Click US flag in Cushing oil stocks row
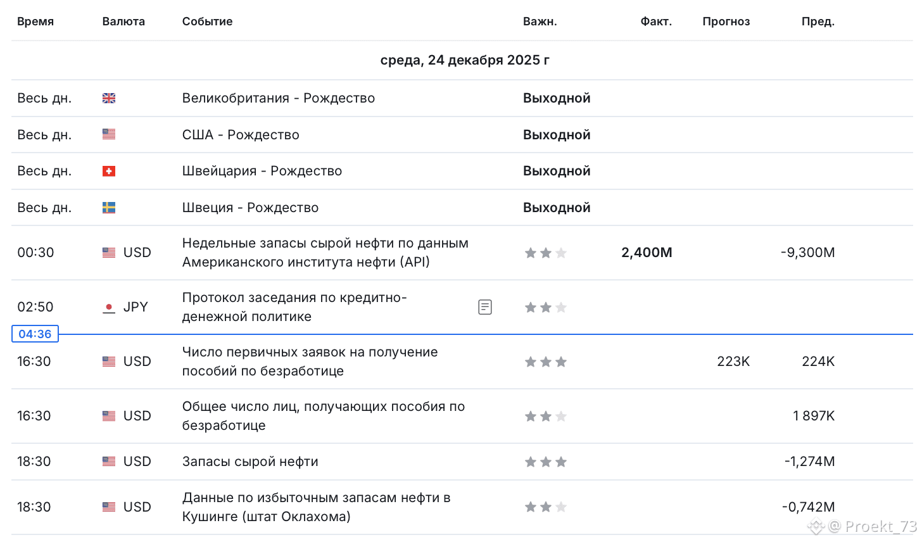Viewport: 922px width, 542px height. [x=109, y=507]
